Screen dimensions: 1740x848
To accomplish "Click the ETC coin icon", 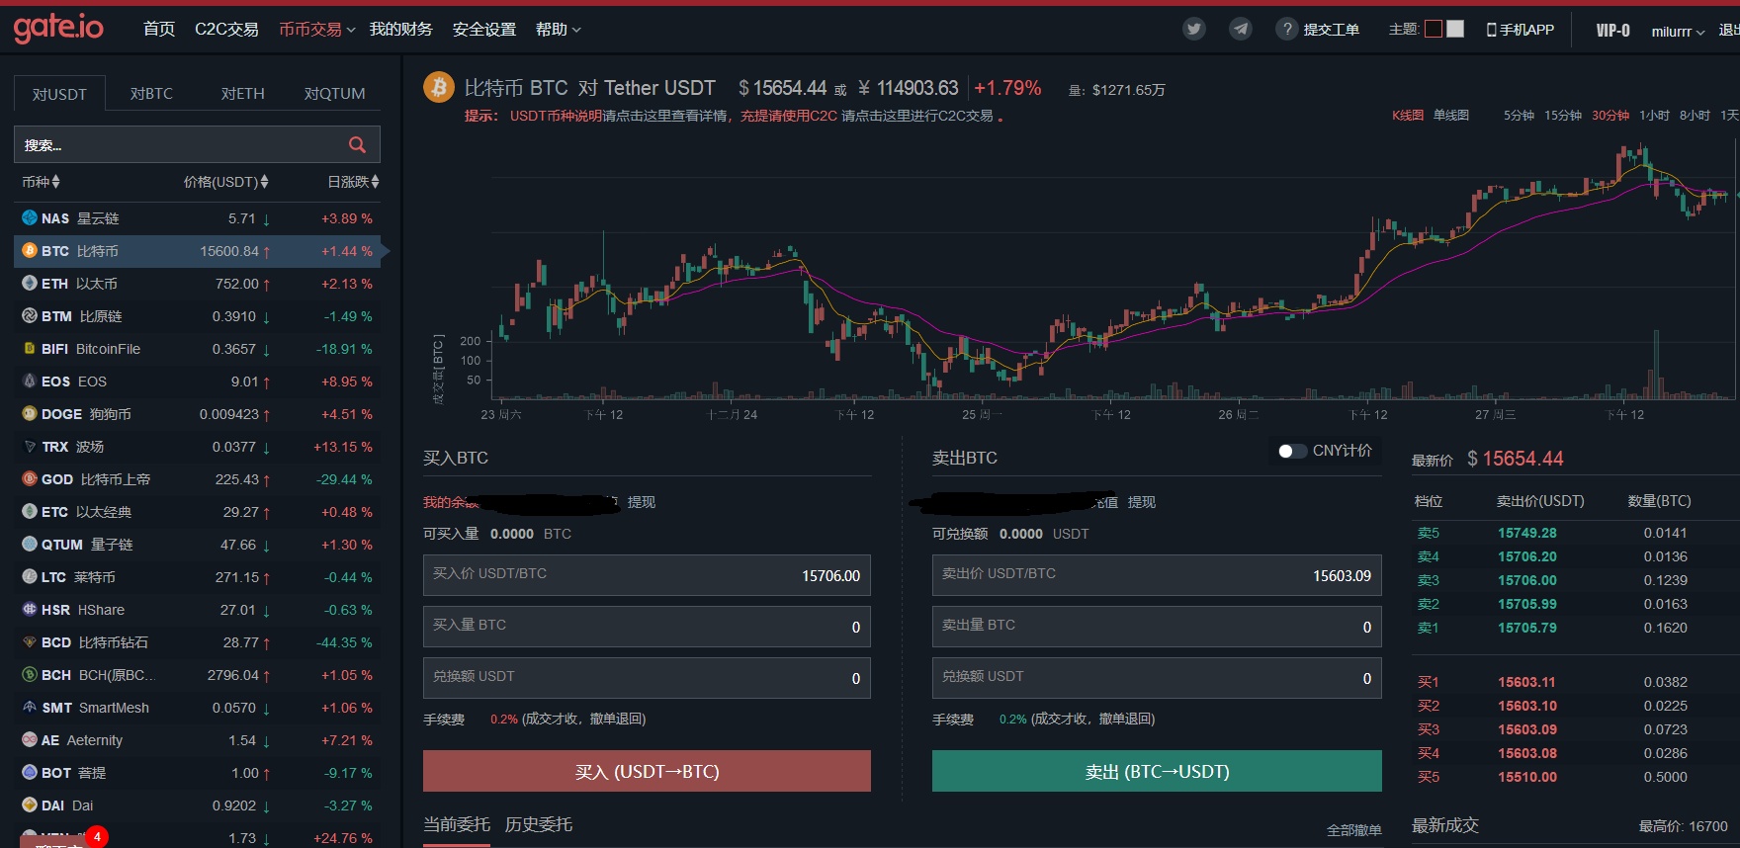I will point(30,512).
